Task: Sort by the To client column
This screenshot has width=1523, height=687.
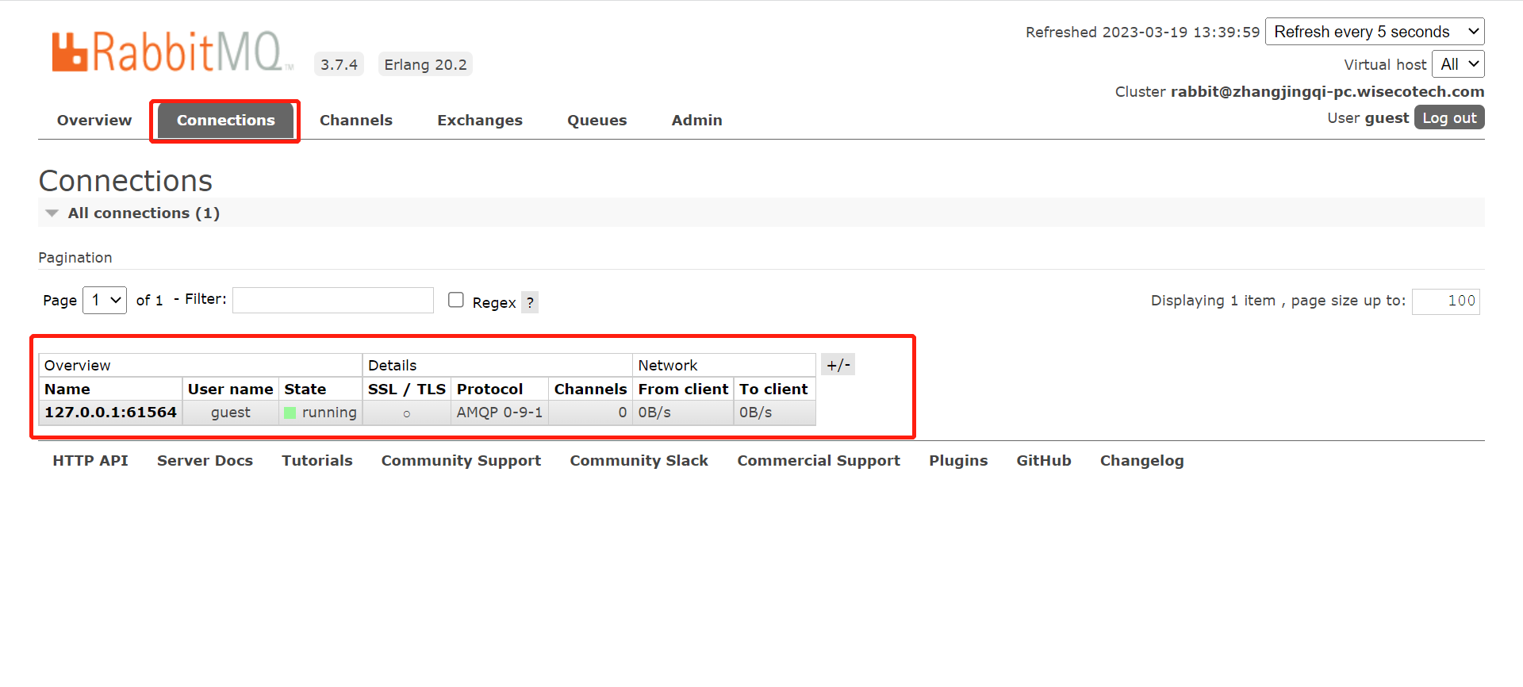Action: point(773,390)
